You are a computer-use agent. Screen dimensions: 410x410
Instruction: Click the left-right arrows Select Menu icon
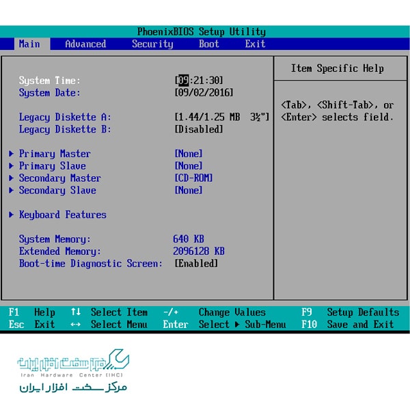coord(76,325)
